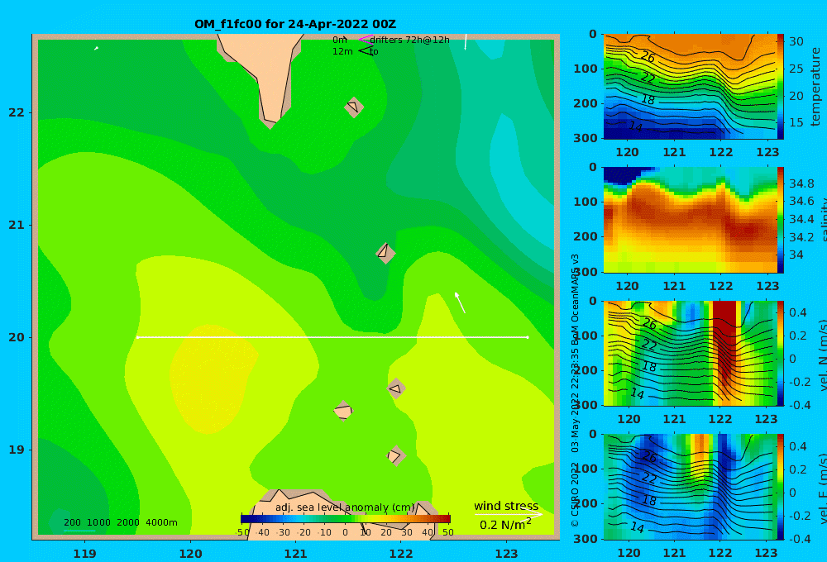The height and width of the screenshot is (562, 827).
Task: Click longitude tick 121 on main map
Action: click(295, 554)
